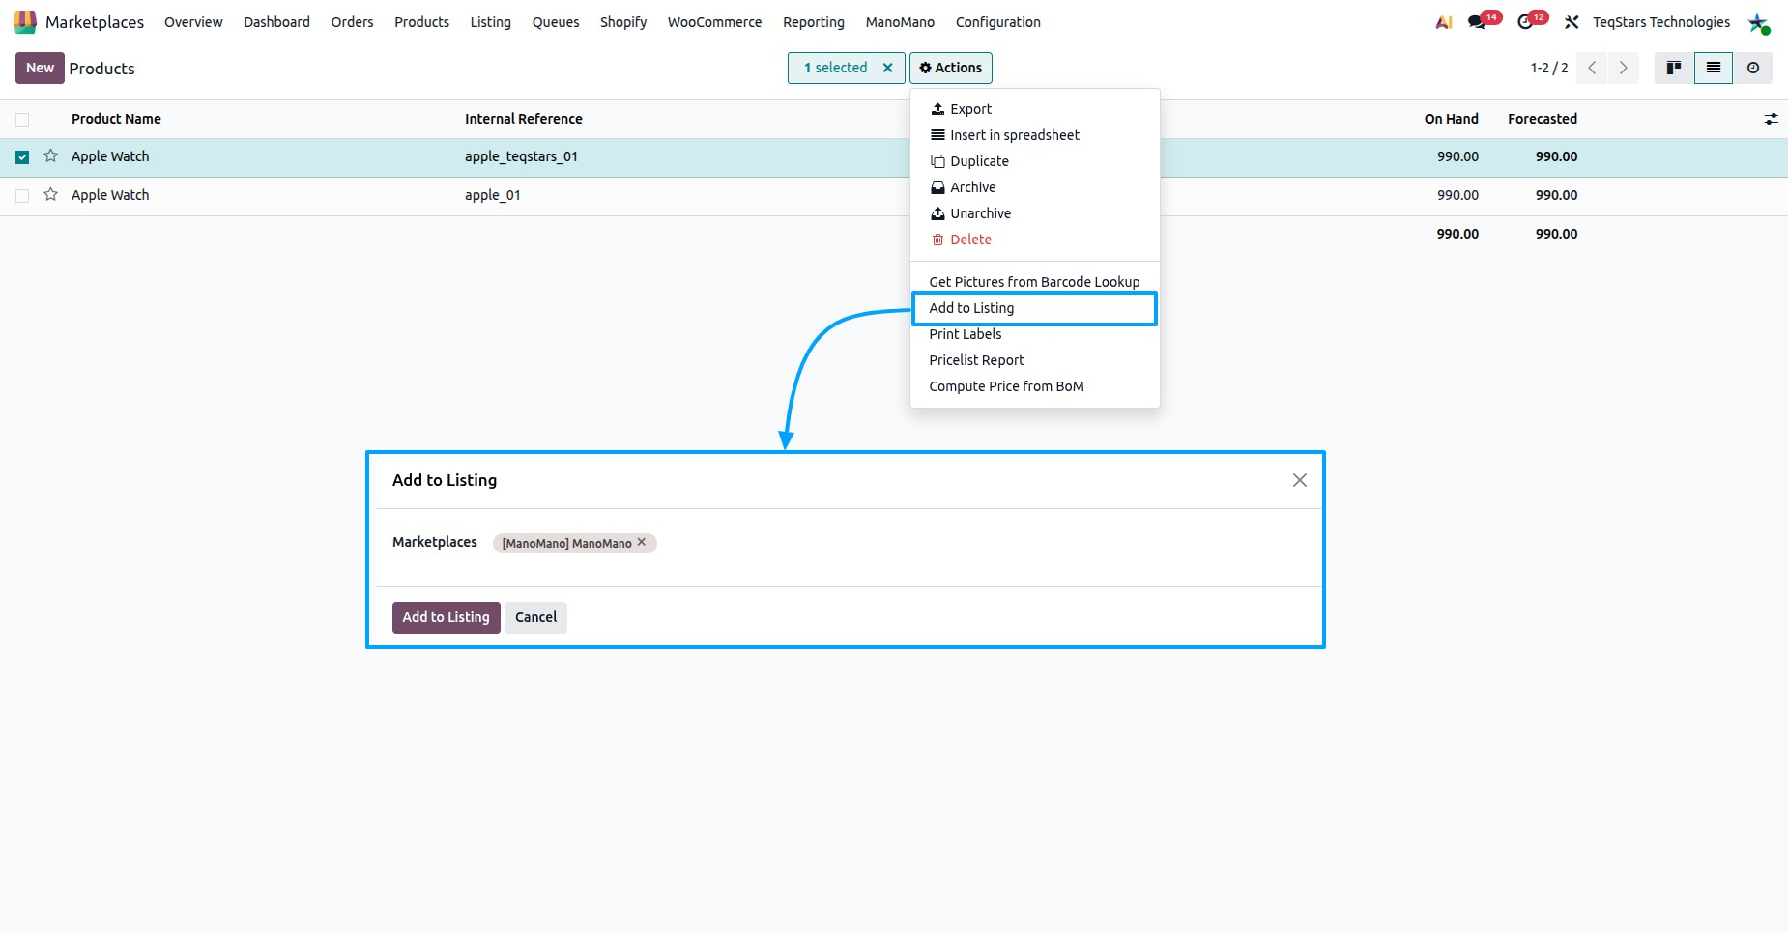1788x933 pixels.
Task: Remove the [ManoMano] ManoMano tag
Action: tap(642, 543)
